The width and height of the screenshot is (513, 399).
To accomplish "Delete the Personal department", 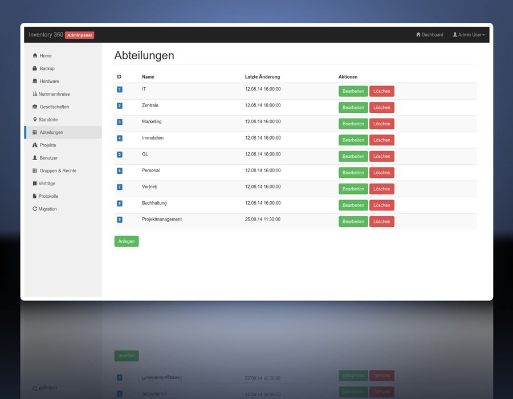I will (382, 173).
